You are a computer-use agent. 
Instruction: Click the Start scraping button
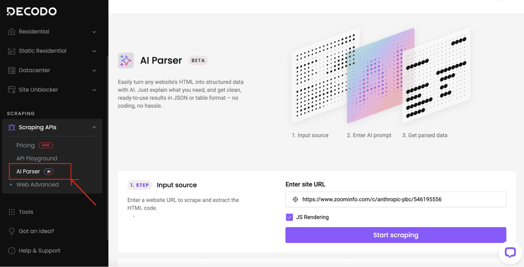tap(396, 235)
